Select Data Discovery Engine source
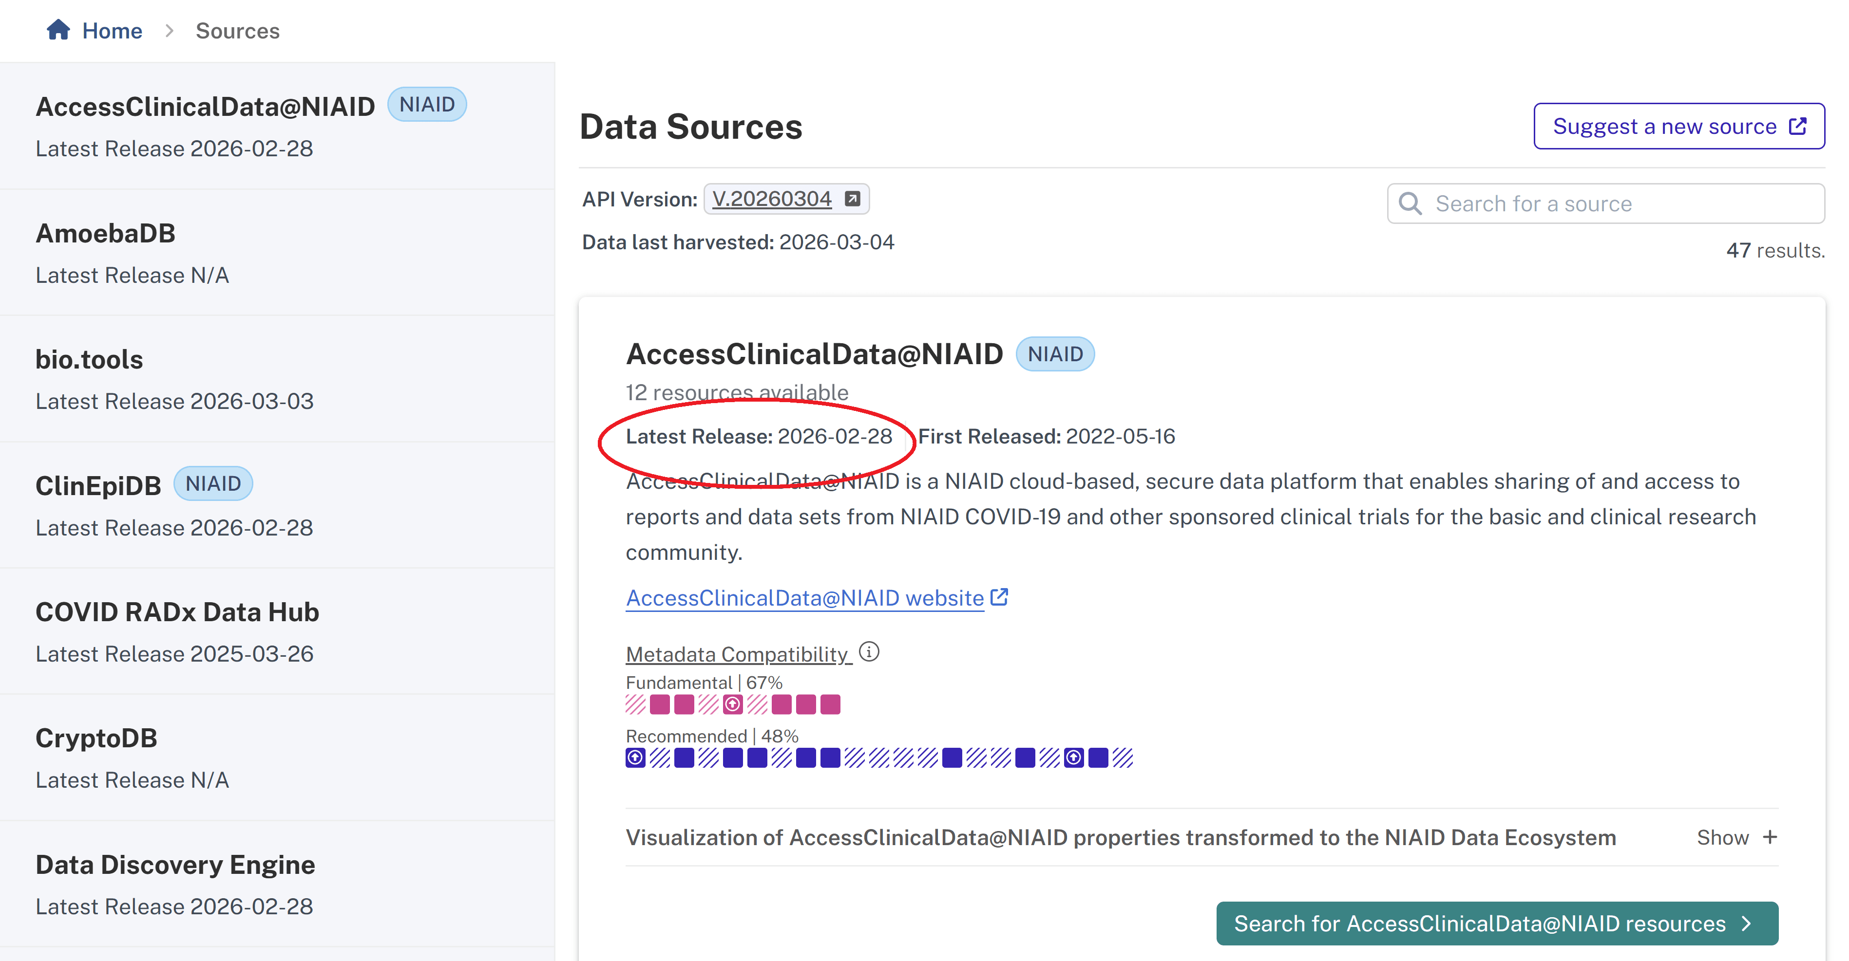Screen dimensions: 1849x961 coord(277,884)
